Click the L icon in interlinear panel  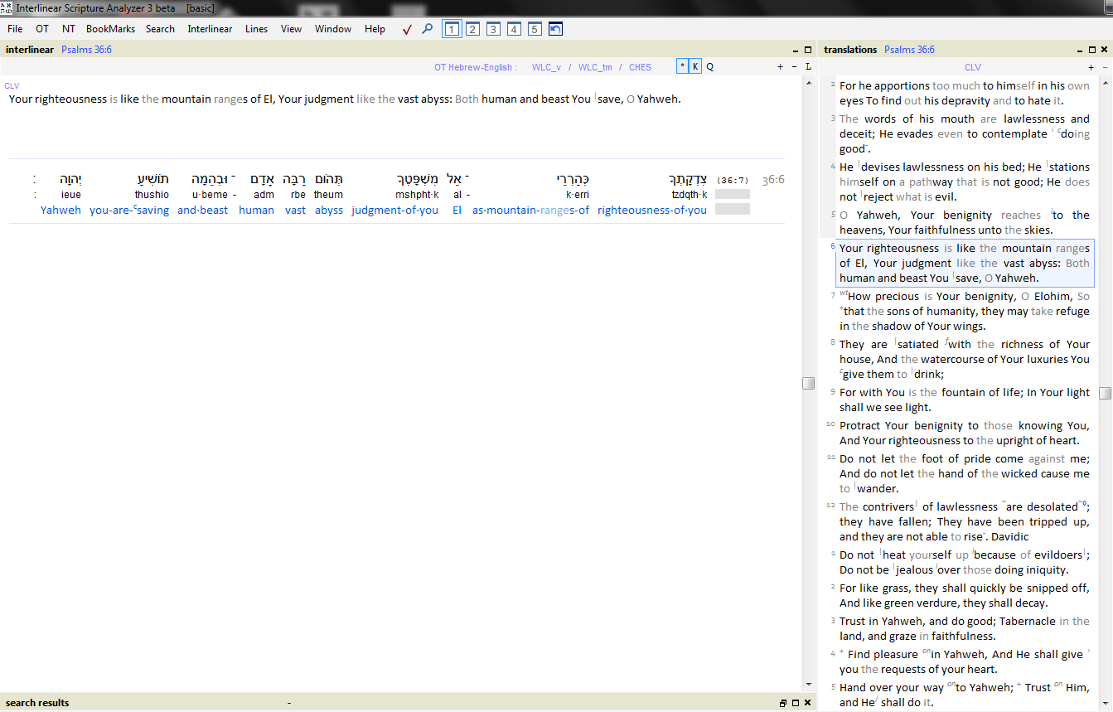[x=808, y=67]
